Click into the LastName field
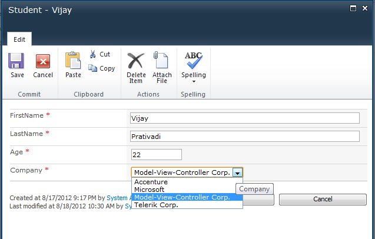 tap(245, 137)
